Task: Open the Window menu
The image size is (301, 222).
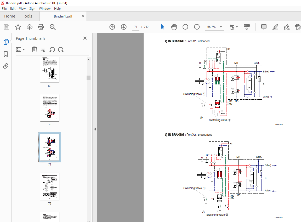Action: (x=44, y=8)
